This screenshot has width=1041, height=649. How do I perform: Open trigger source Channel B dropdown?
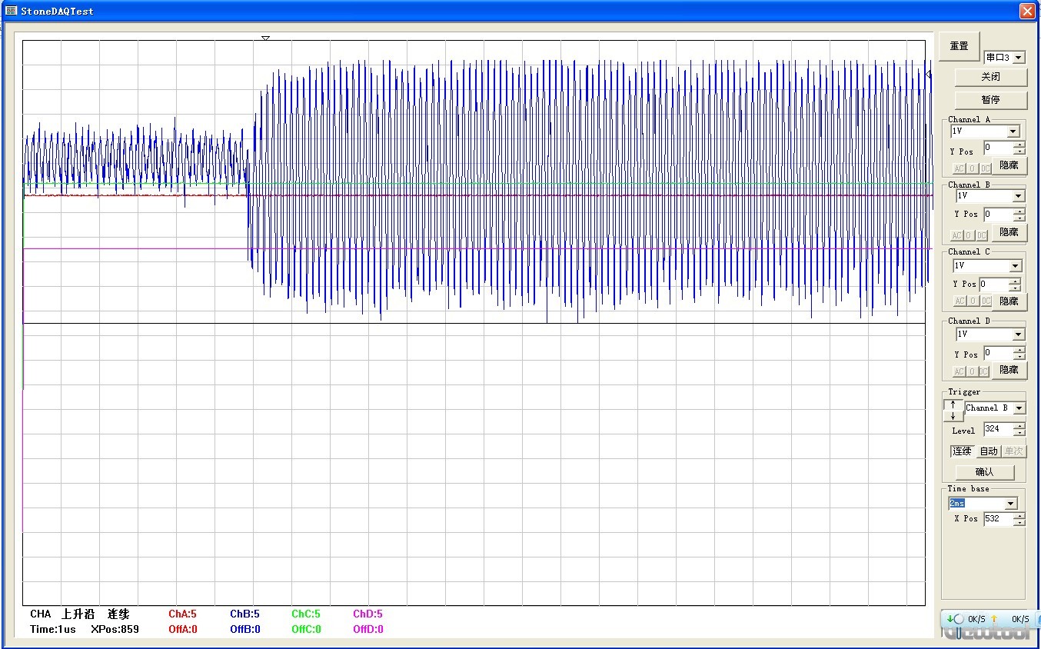click(x=1019, y=408)
